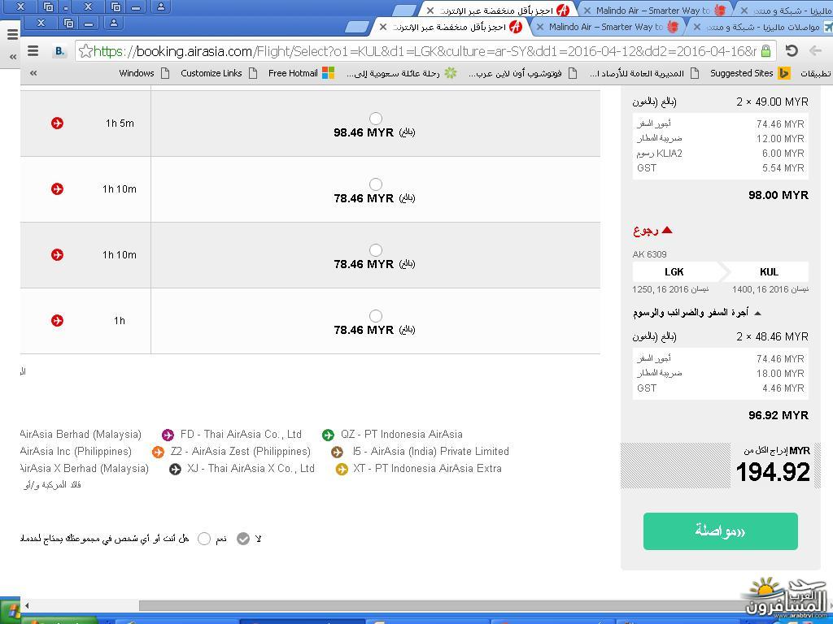Click the Windows Start button
The width and height of the screenshot is (833, 624).
(10, 612)
